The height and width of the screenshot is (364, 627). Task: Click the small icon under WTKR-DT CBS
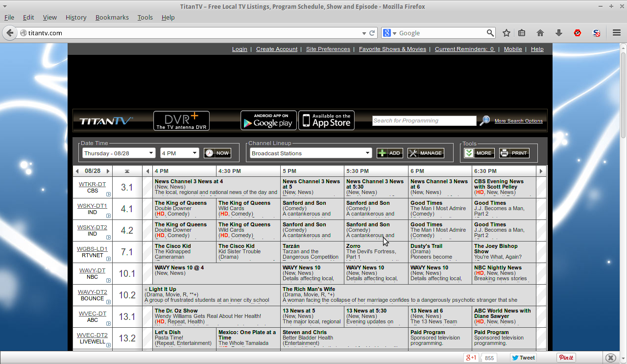point(108,194)
